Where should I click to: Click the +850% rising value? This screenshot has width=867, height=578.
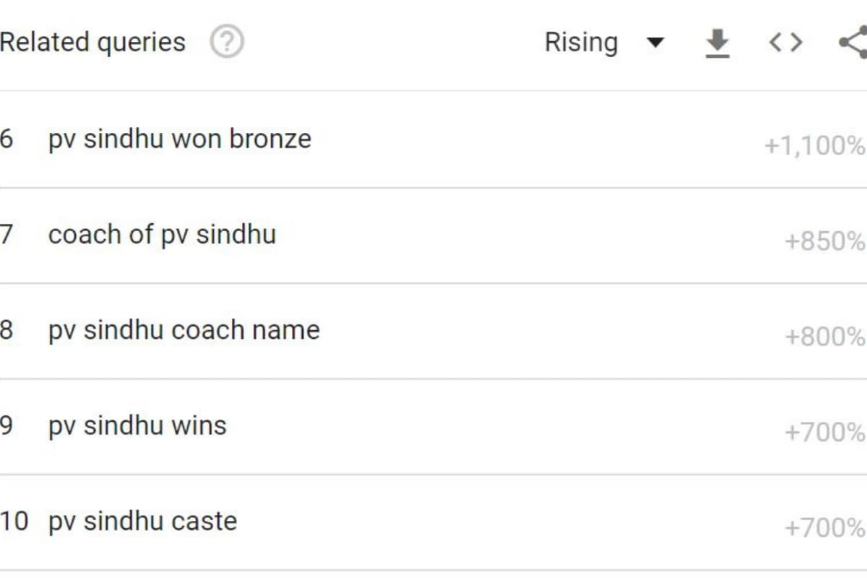(x=824, y=241)
